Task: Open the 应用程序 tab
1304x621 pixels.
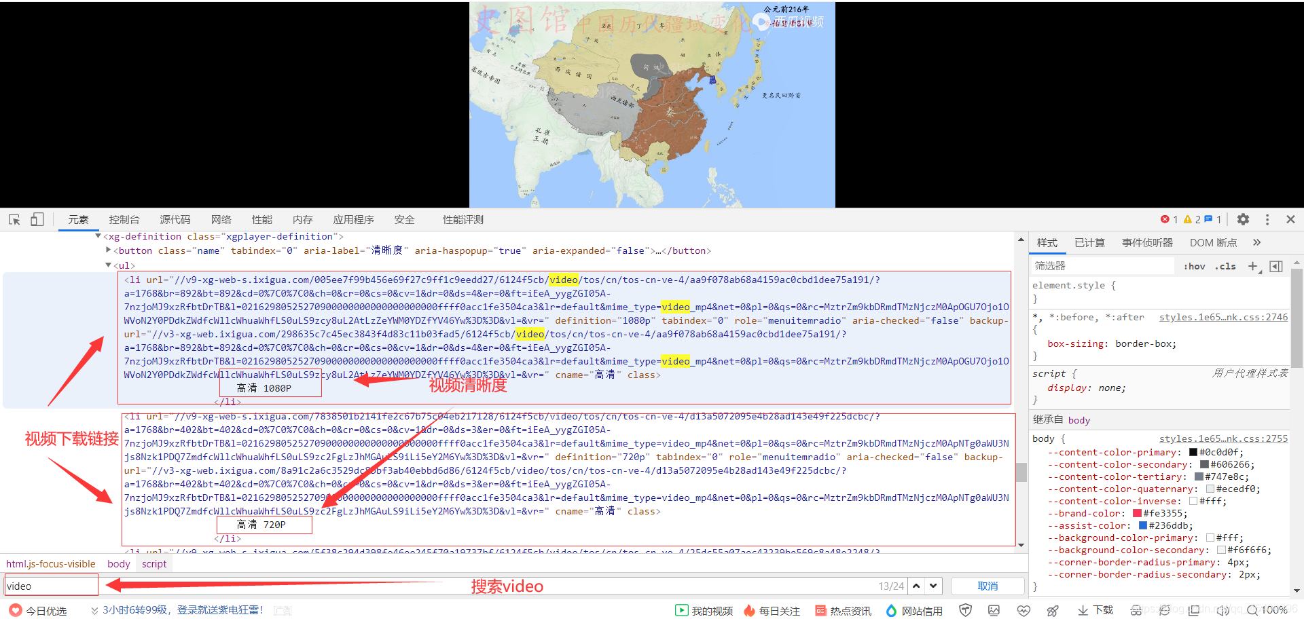Action: (x=353, y=219)
